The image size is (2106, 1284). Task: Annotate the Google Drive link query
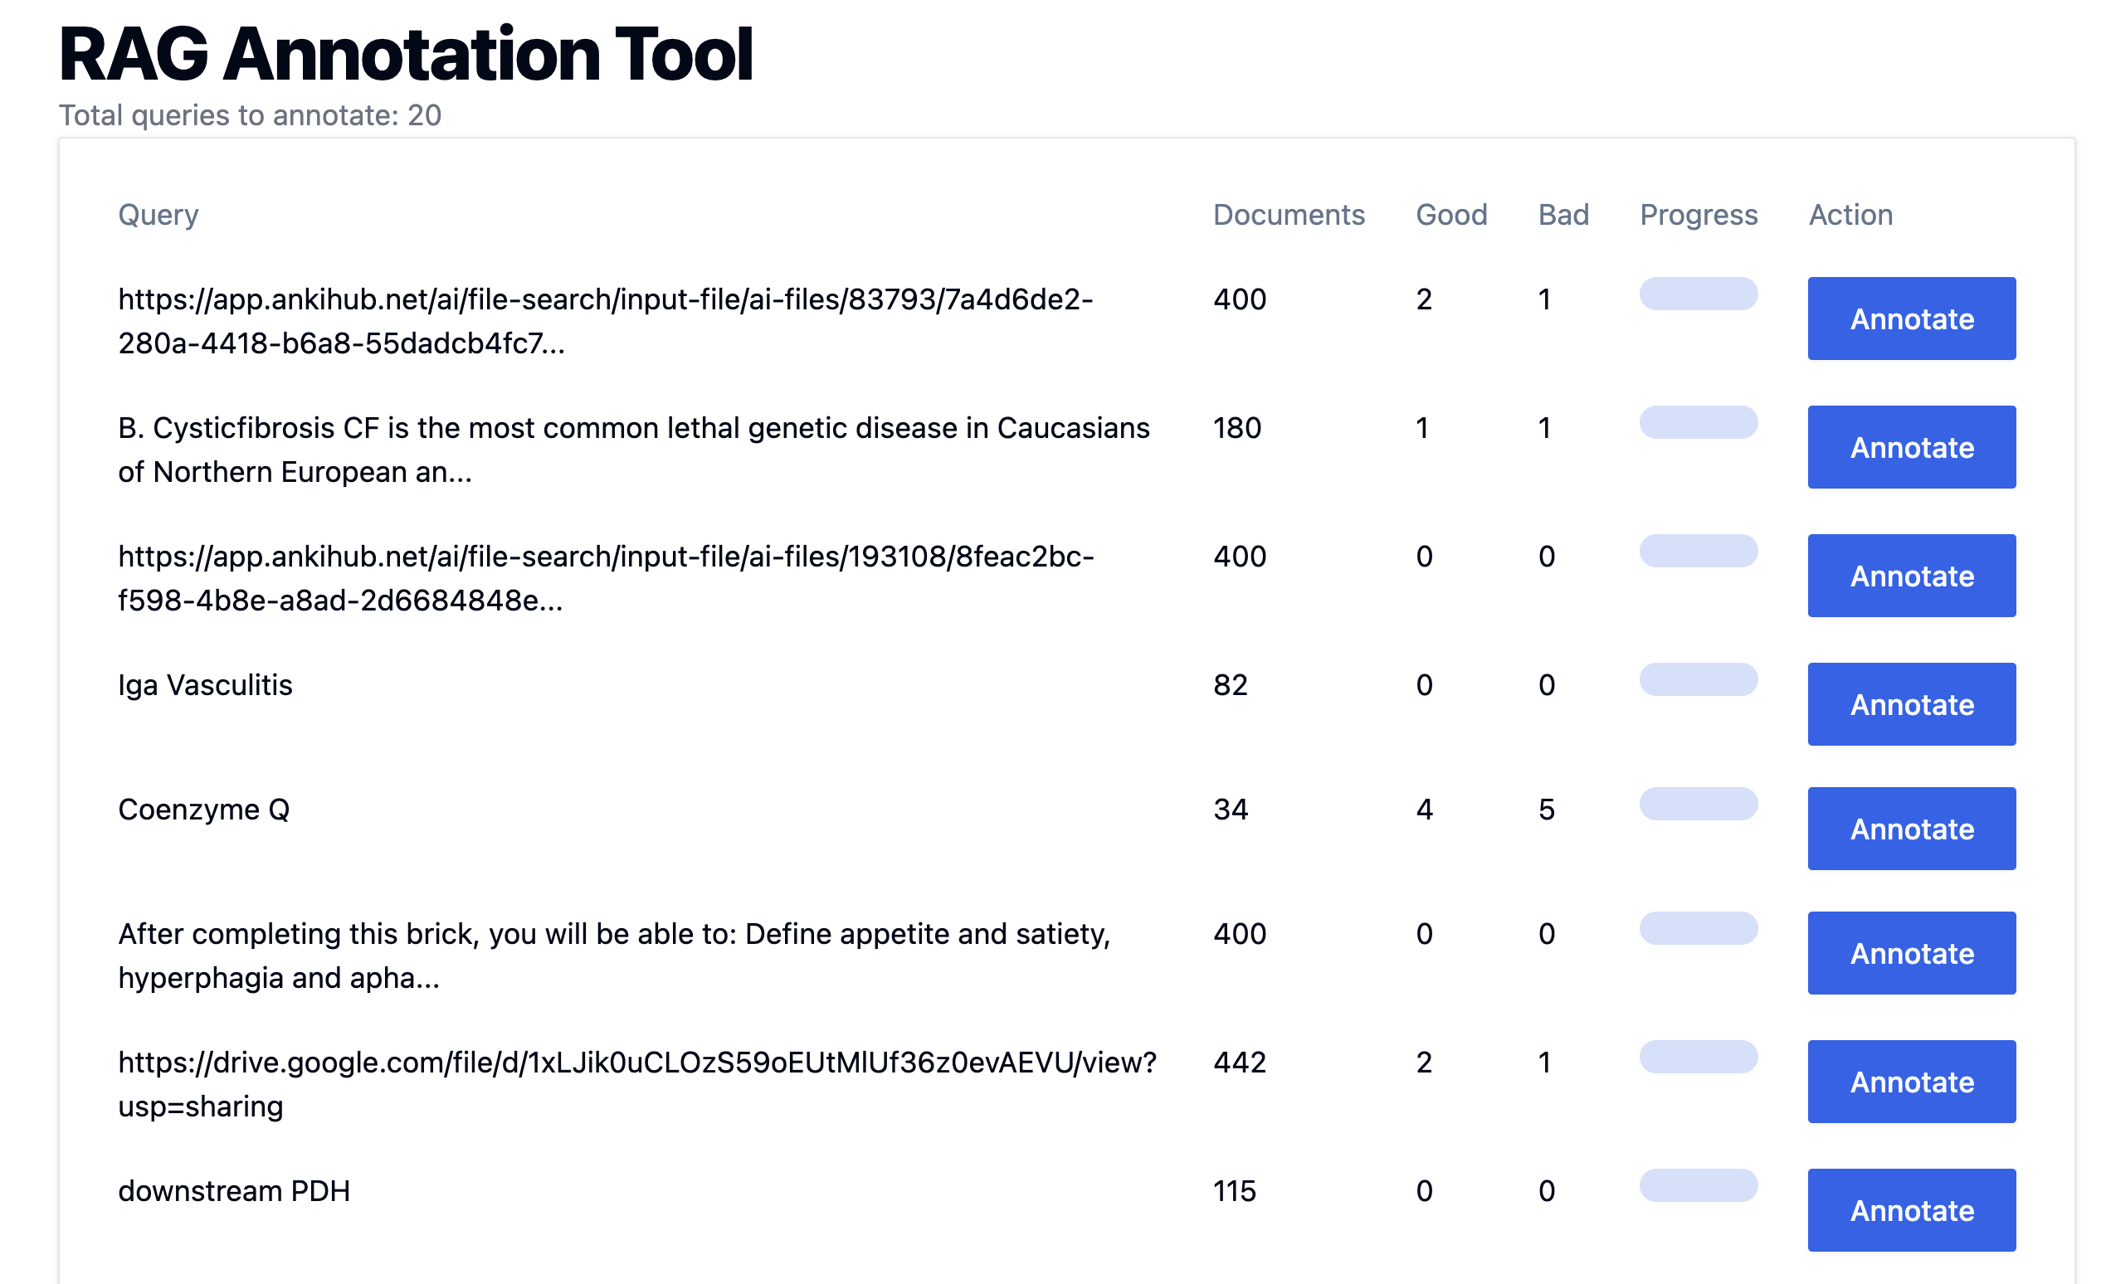(1911, 1081)
